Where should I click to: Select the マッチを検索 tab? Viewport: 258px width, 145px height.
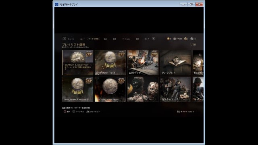[94, 39]
